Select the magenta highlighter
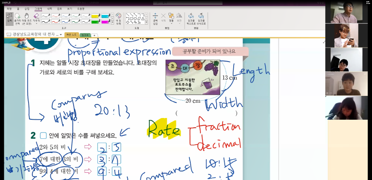 pos(106,22)
